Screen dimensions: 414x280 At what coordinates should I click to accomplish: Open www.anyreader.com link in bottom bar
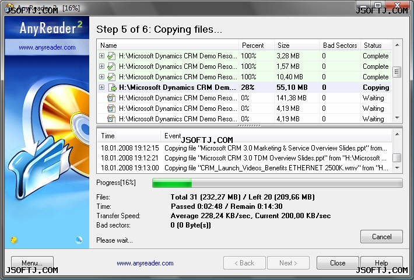click(145, 263)
